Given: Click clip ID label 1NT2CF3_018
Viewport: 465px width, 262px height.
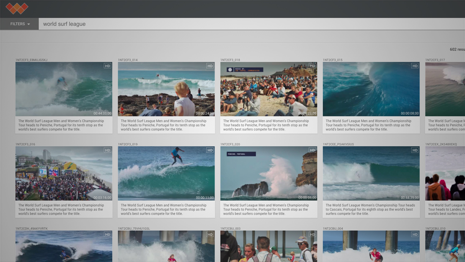Looking at the screenshot, I should tap(230, 60).
